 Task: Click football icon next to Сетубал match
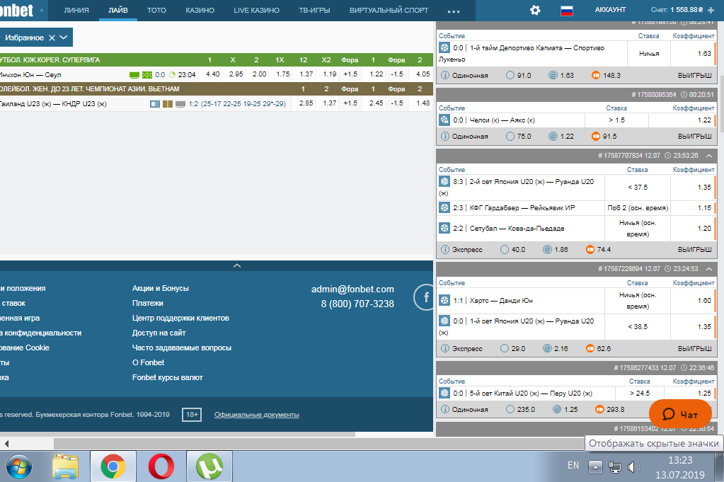point(444,228)
